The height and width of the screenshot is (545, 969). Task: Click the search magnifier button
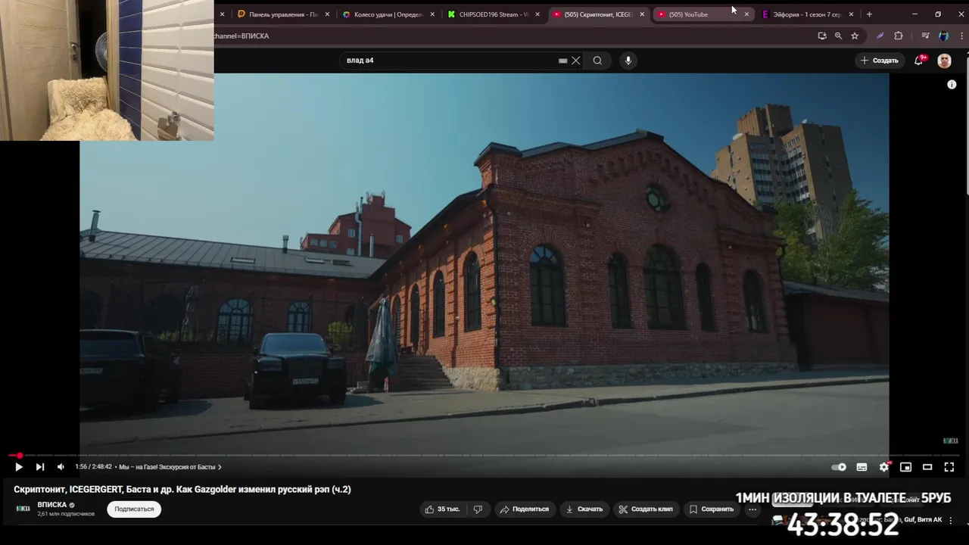tap(597, 61)
